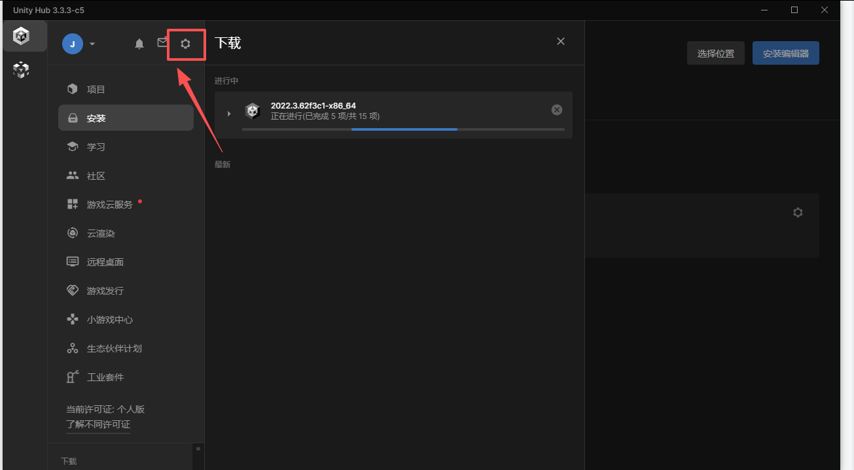Go to 项目 in sidebar
The width and height of the screenshot is (854, 470).
pos(126,90)
